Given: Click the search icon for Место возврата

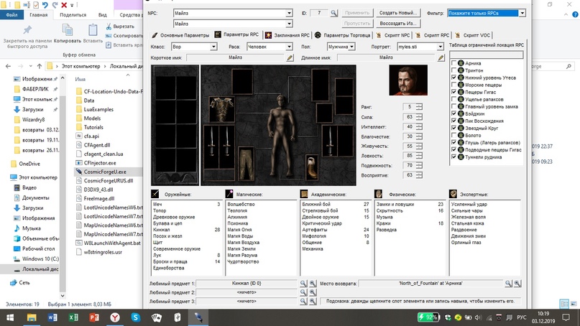Looking at the screenshot, I should coord(508,284).
